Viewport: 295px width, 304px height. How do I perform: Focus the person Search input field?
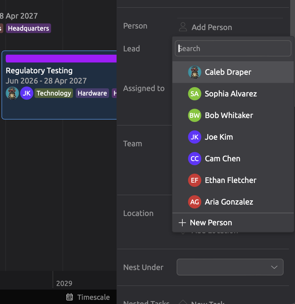tap(233, 48)
